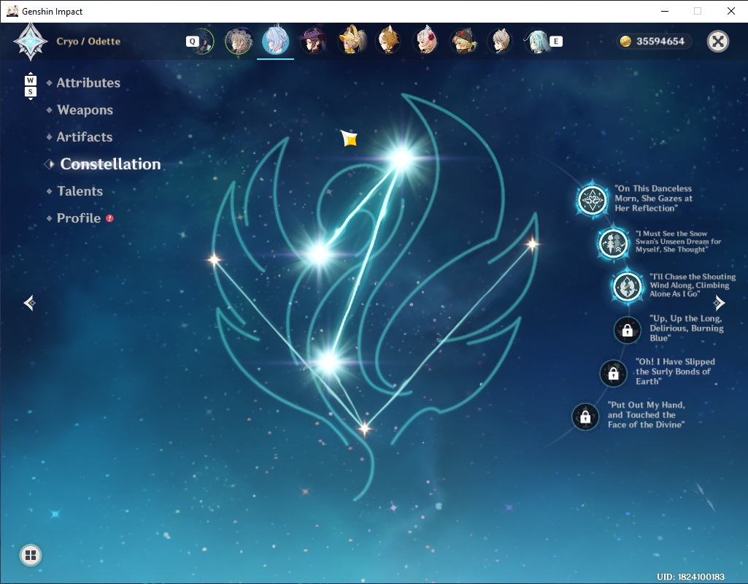Select the yellow-capped ponytail character portrait
This screenshot has height=584, width=748.
[x=351, y=41]
